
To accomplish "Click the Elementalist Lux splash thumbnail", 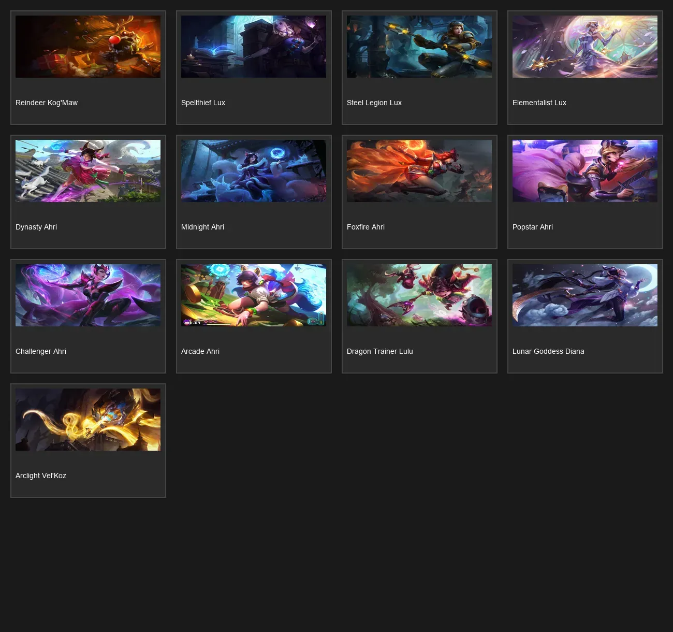I will click(x=585, y=47).
